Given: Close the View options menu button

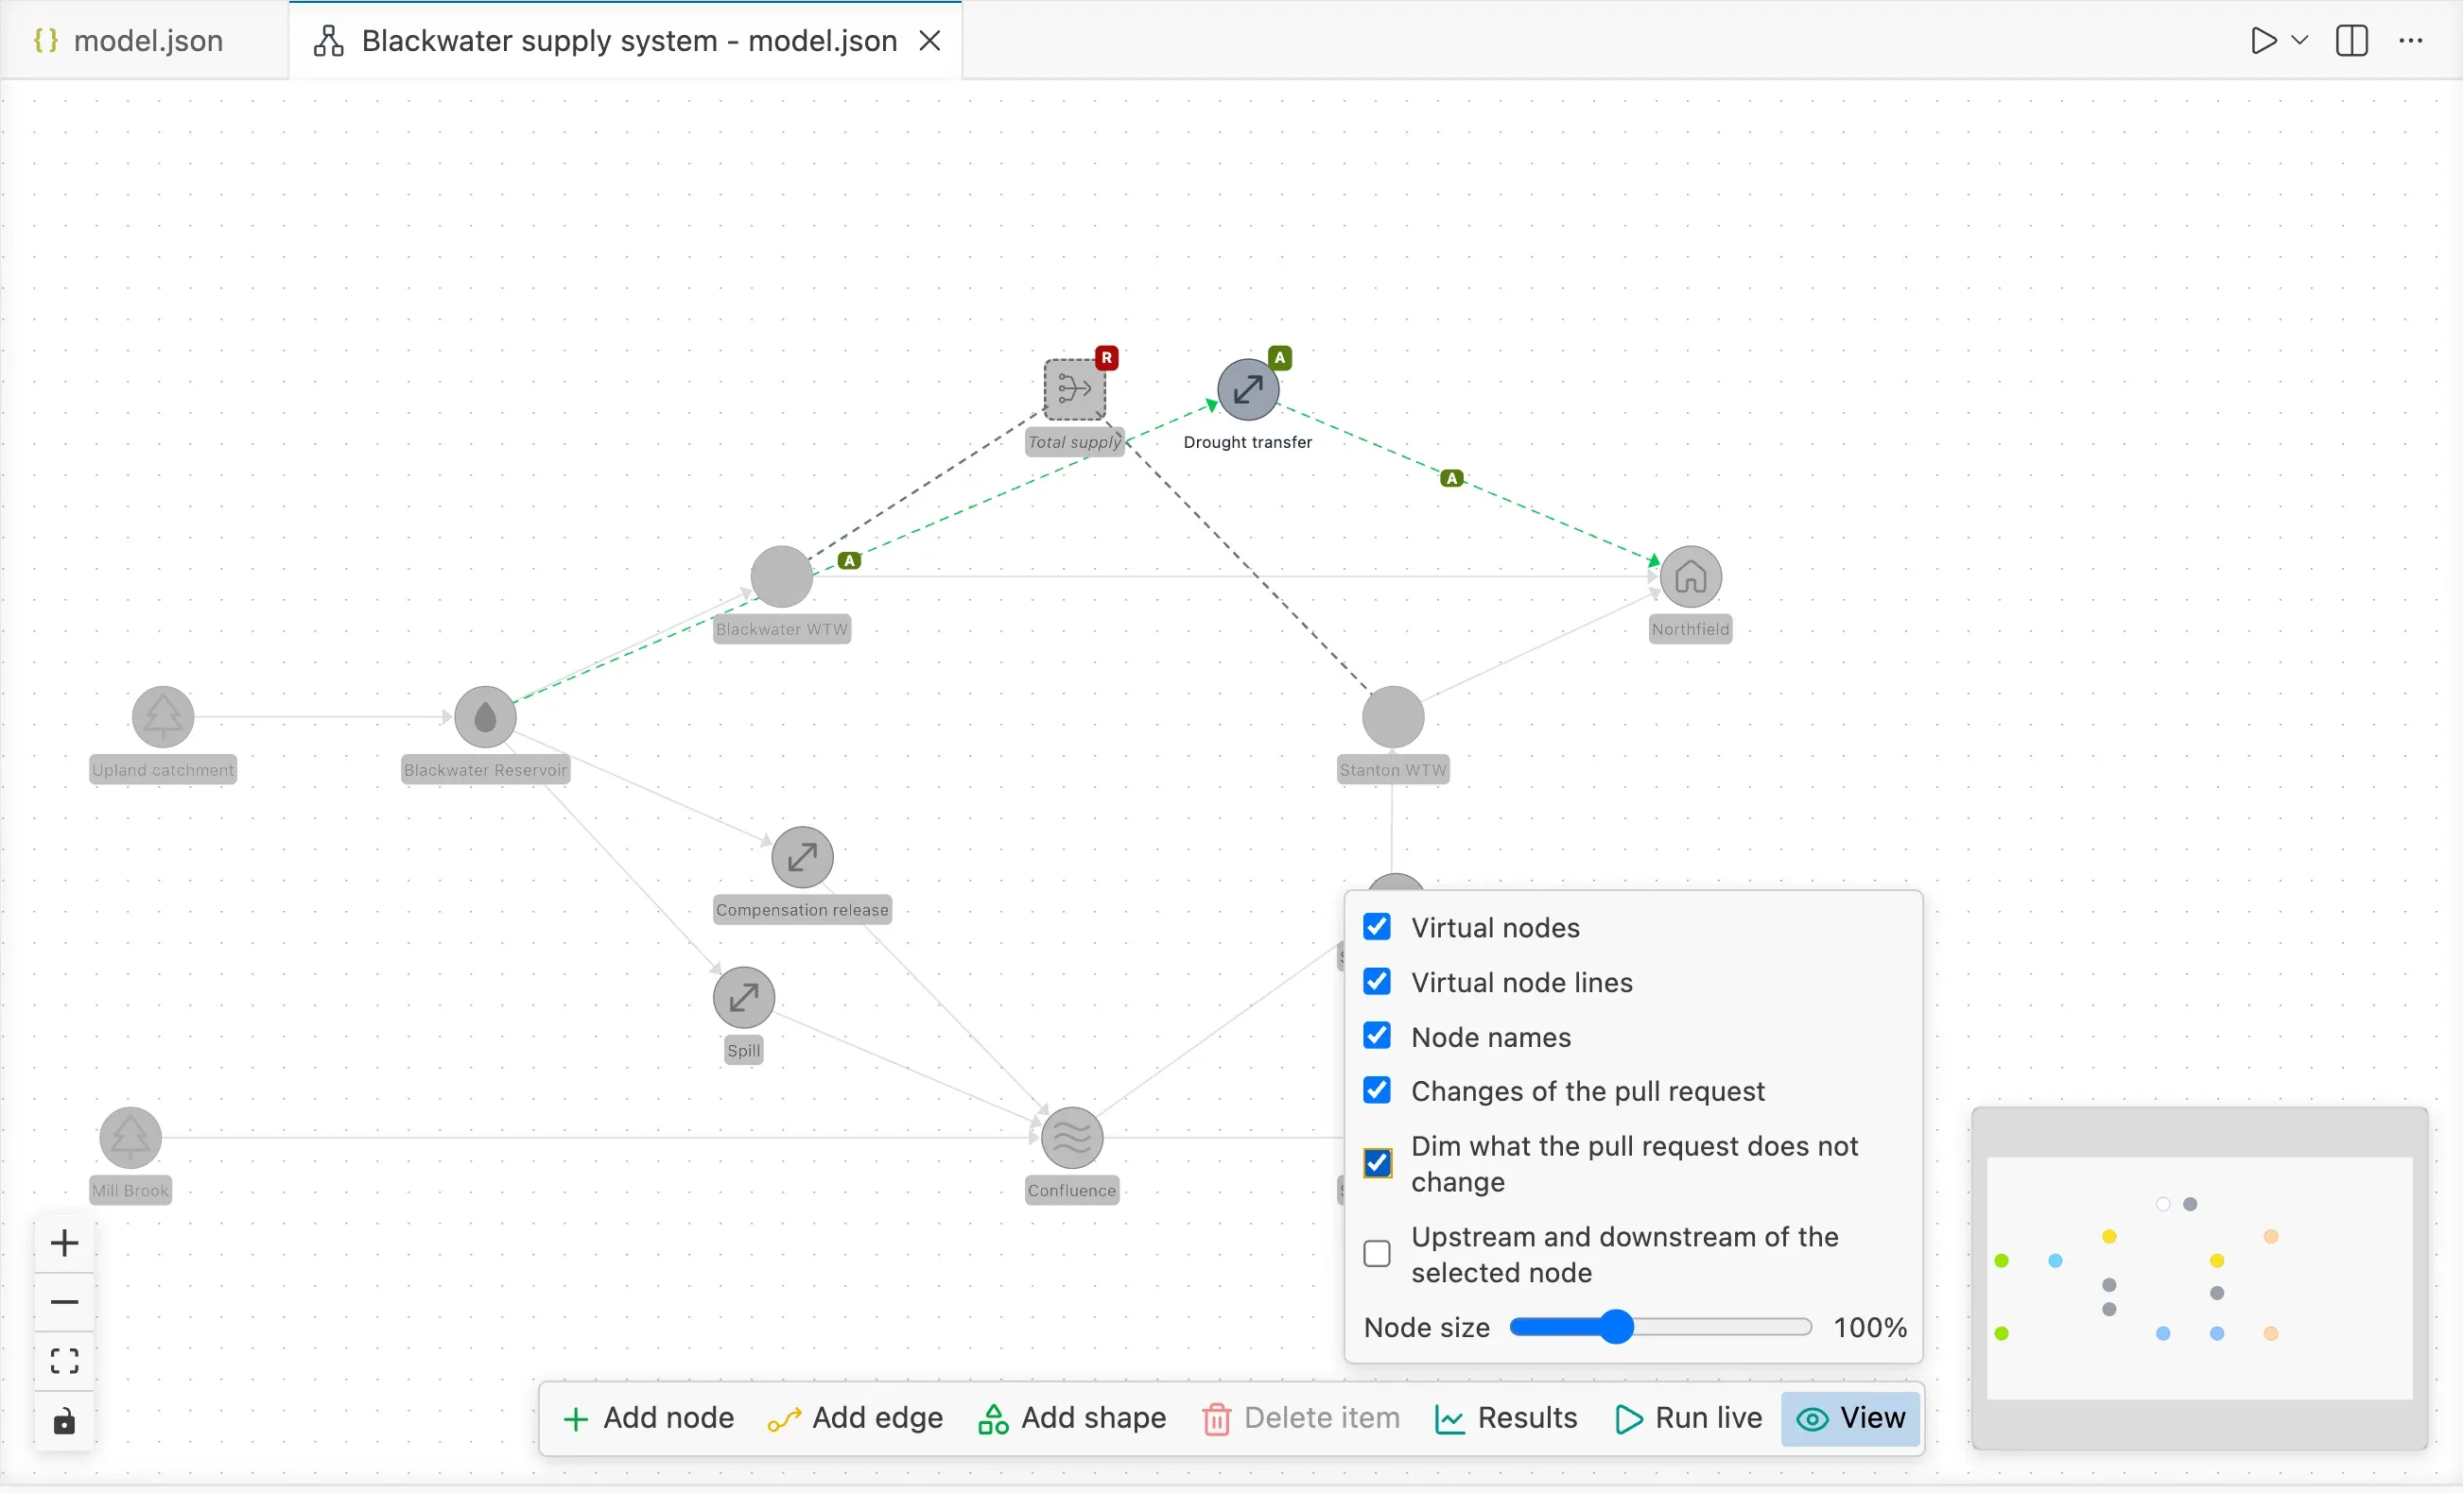Looking at the screenshot, I should pyautogui.click(x=1851, y=1419).
